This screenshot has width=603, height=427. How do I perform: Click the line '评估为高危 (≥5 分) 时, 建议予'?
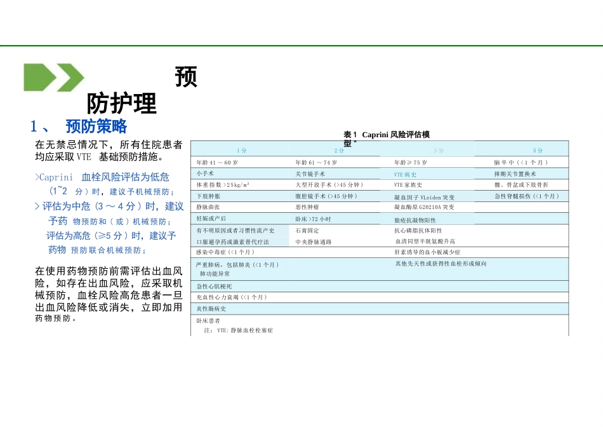point(111,236)
